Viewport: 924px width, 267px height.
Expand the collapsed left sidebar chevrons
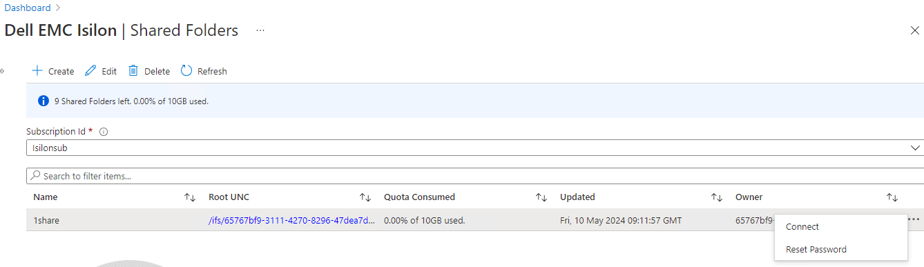pyautogui.click(x=2, y=71)
